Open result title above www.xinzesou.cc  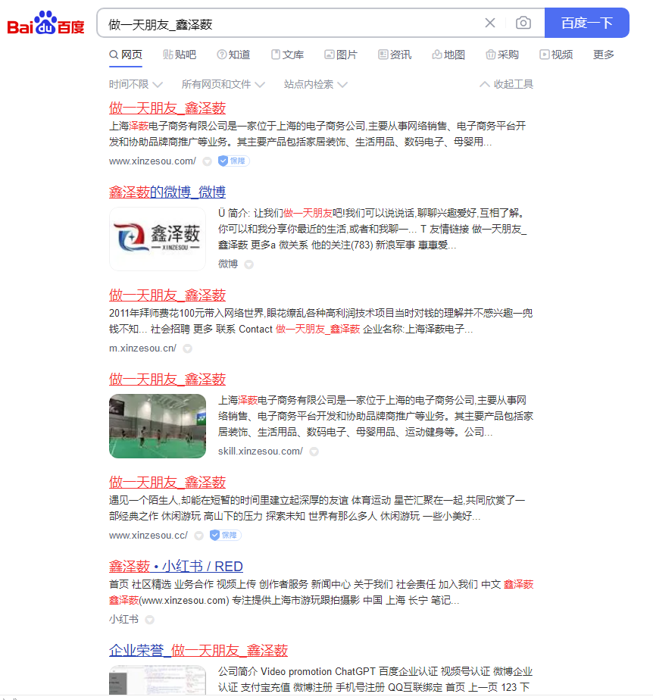click(167, 482)
